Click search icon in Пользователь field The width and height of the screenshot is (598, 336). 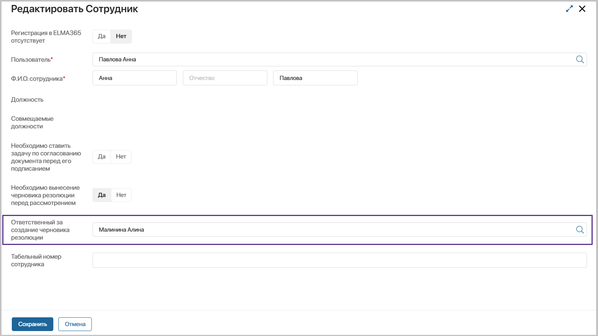(580, 59)
